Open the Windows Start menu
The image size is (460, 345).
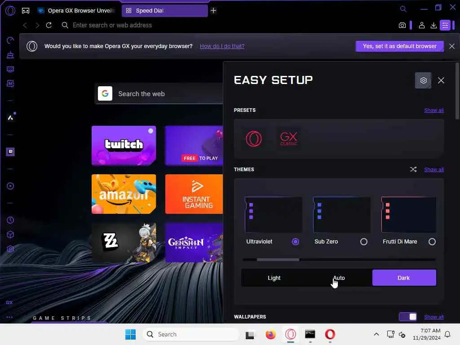[x=131, y=334]
